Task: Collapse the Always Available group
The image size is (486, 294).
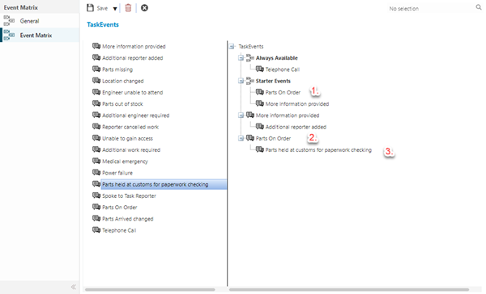Action: point(241,58)
